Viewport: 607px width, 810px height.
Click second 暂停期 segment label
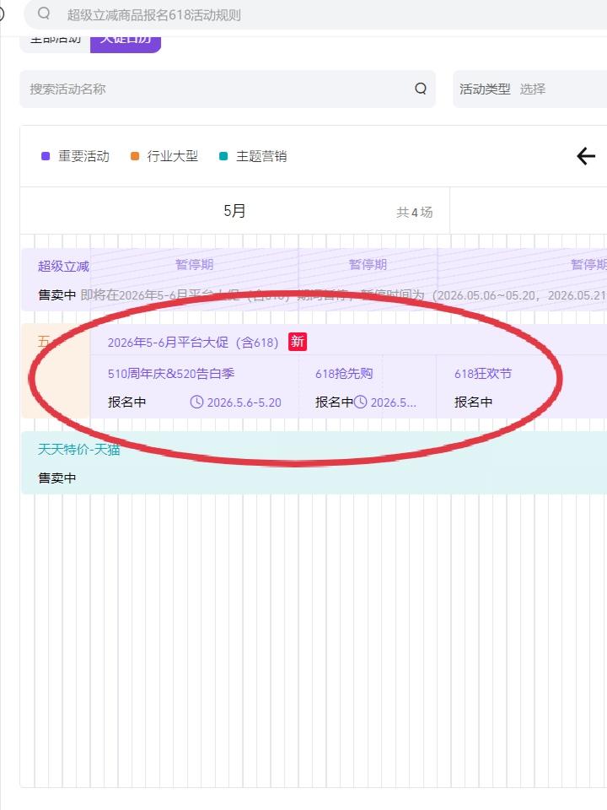pyautogui.click(x=368, y=264)
